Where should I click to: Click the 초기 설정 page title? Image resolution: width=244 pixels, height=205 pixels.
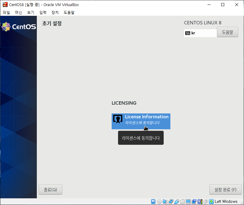pyautogui.click(x=52, y=23)
